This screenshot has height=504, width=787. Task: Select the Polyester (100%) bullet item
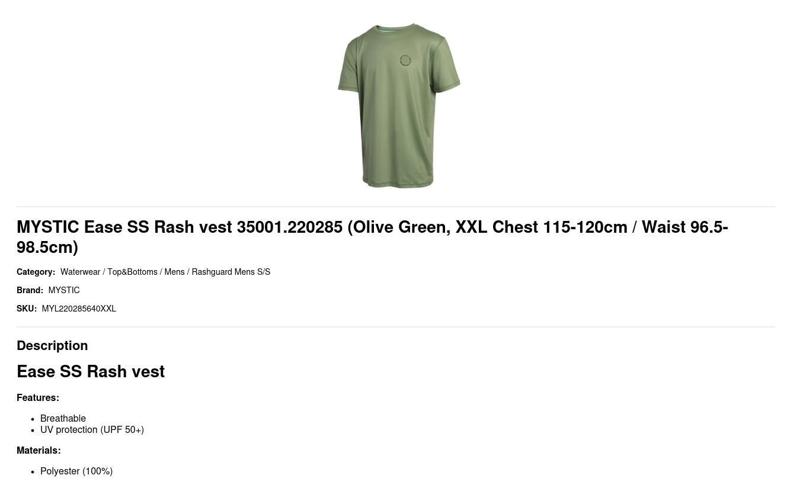76,471
